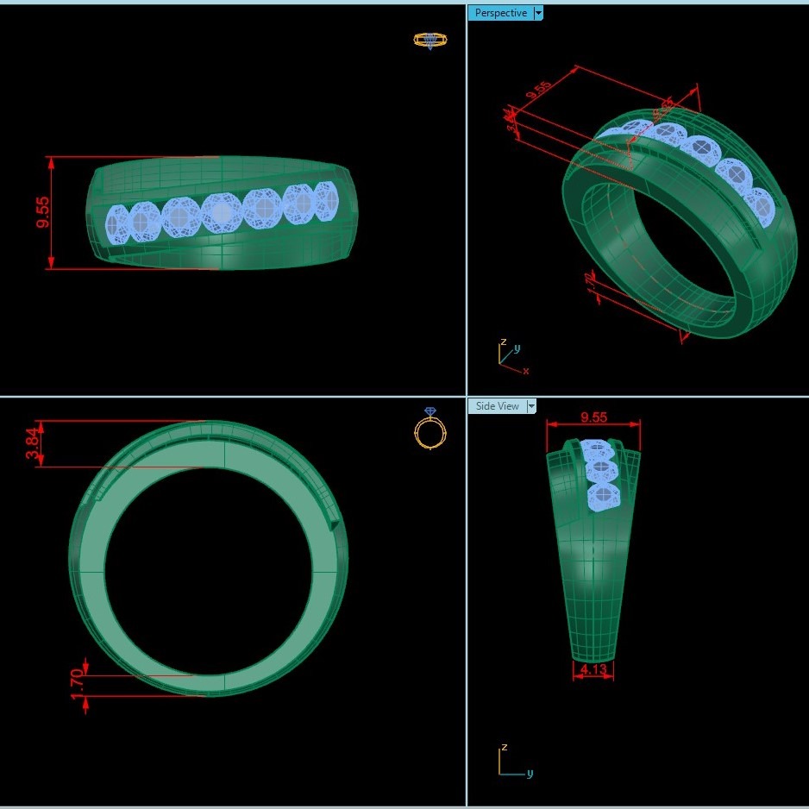
Task: Select the 9.55 dimension text in Side View
Action: [594, 417]
